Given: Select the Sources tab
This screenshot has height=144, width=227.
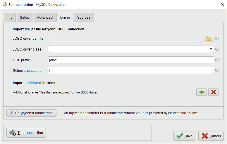Looking at the screenshot, I should pyautogui.click(x=84, y=18).
